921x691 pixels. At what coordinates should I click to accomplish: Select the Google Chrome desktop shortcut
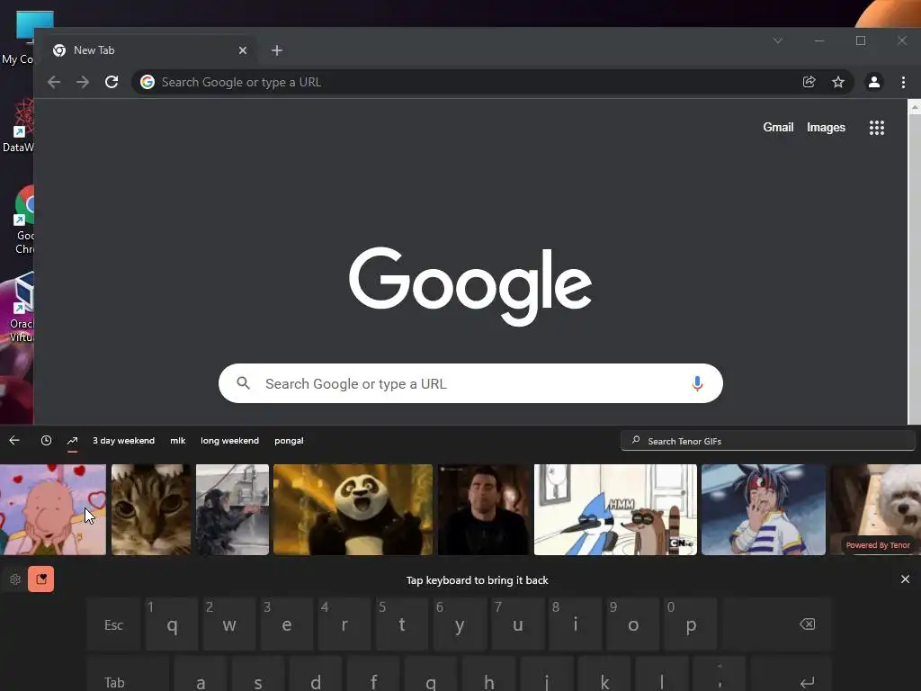click(x=24, y=220)
